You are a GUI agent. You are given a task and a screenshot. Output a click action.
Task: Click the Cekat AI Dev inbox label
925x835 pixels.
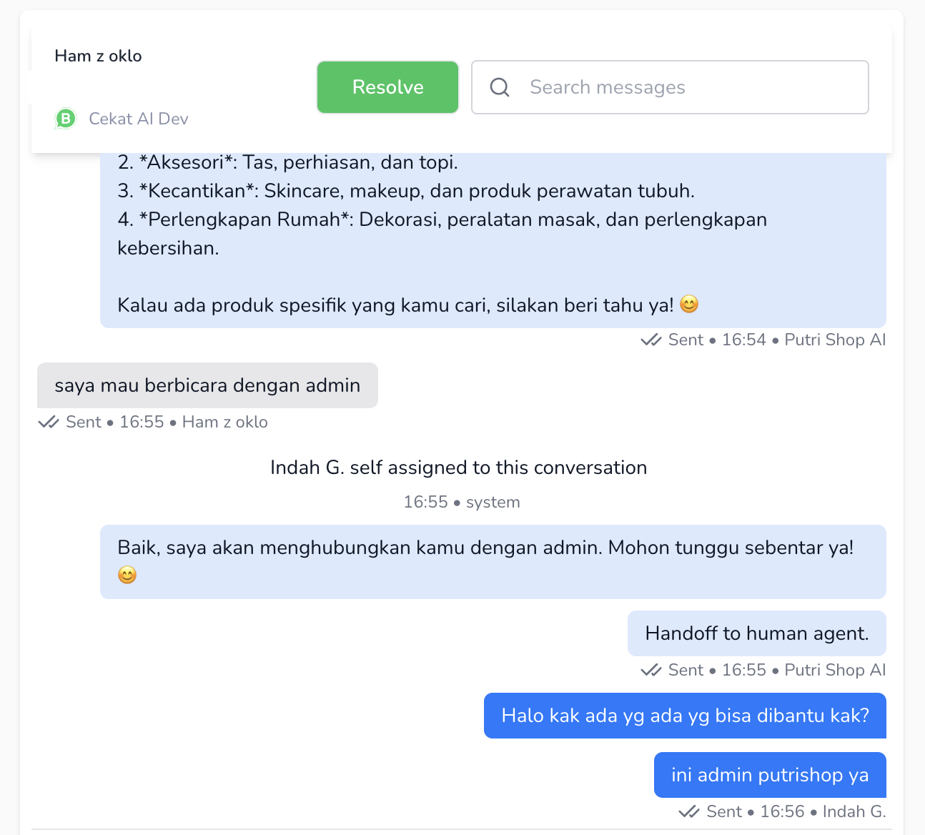click(138, 119)
